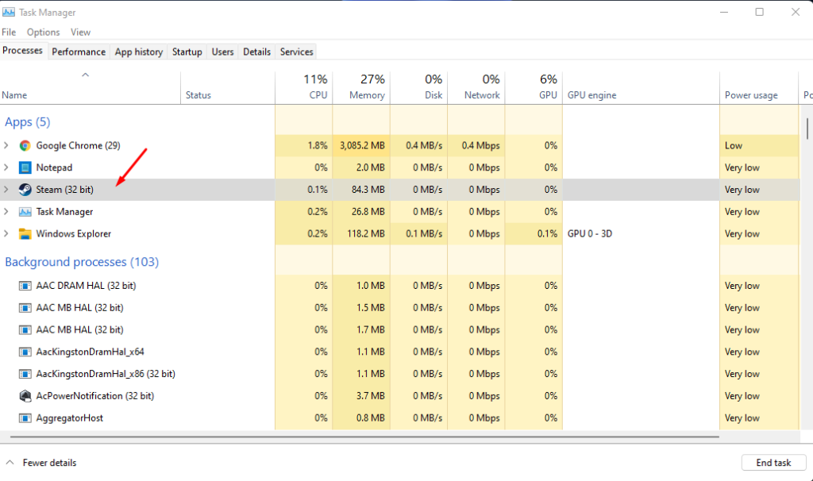Image resolution: width=813 pixels, height=481 pixels.
Task: Click the Google Chrome app icon
Action: coord(25,145)
